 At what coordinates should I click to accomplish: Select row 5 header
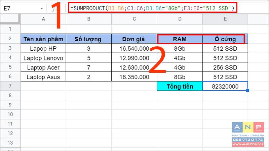tap(10, 67)
